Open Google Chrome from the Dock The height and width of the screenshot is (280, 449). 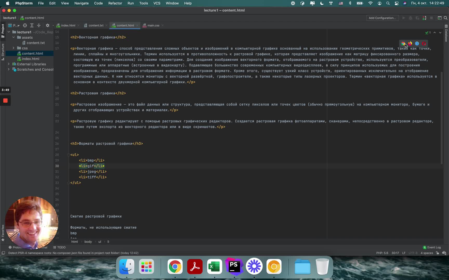(175, 266)
